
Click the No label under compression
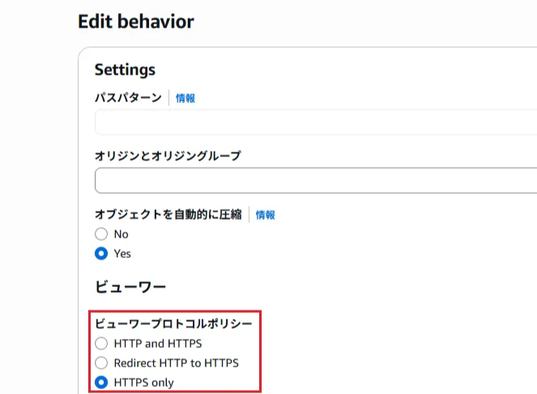pos(121,234)
